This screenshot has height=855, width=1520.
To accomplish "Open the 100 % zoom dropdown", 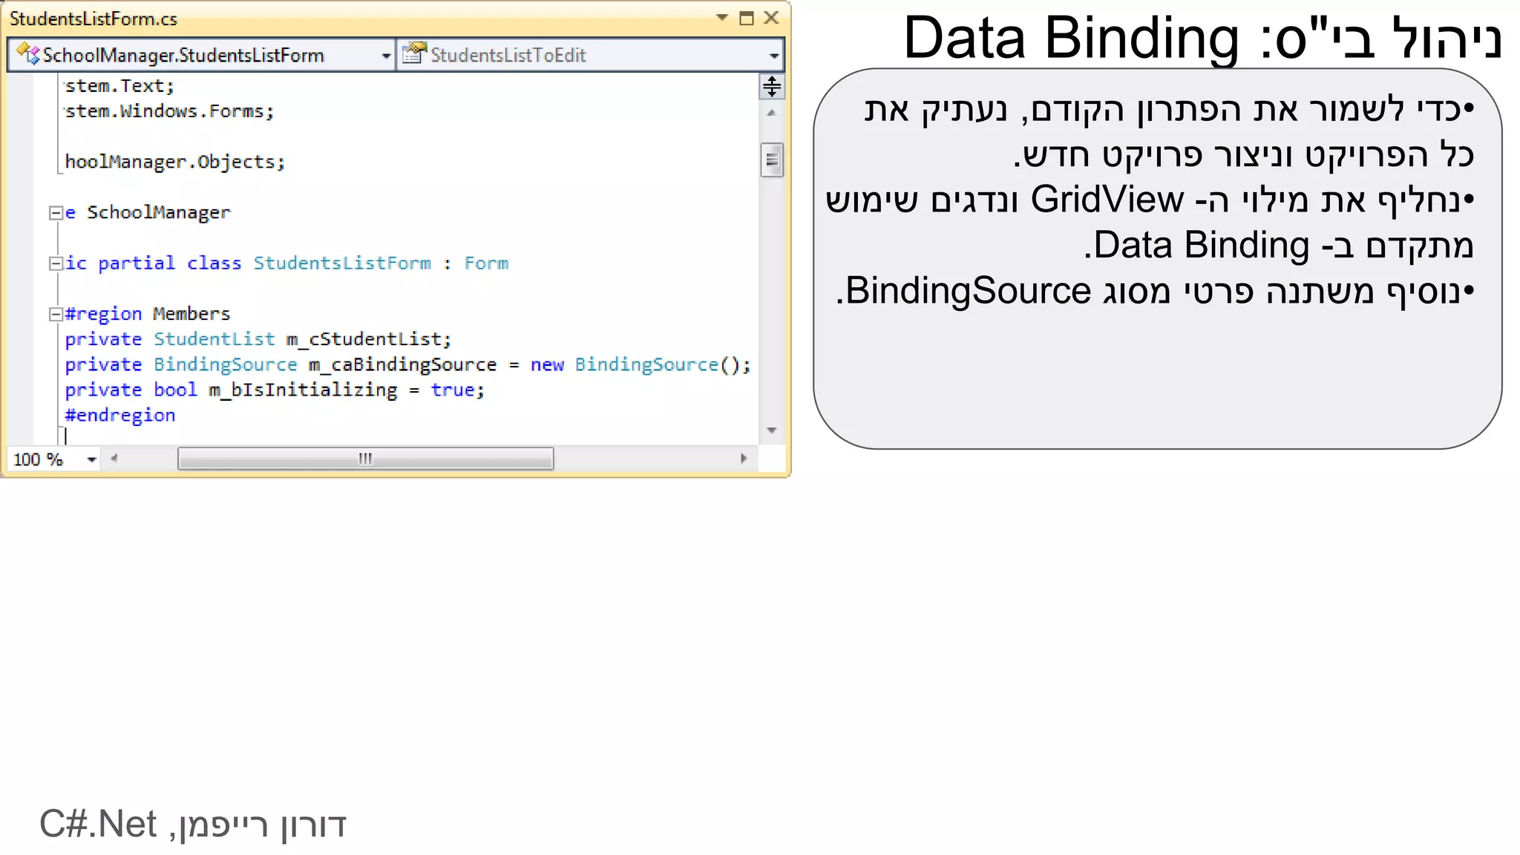I will point(91,459).
